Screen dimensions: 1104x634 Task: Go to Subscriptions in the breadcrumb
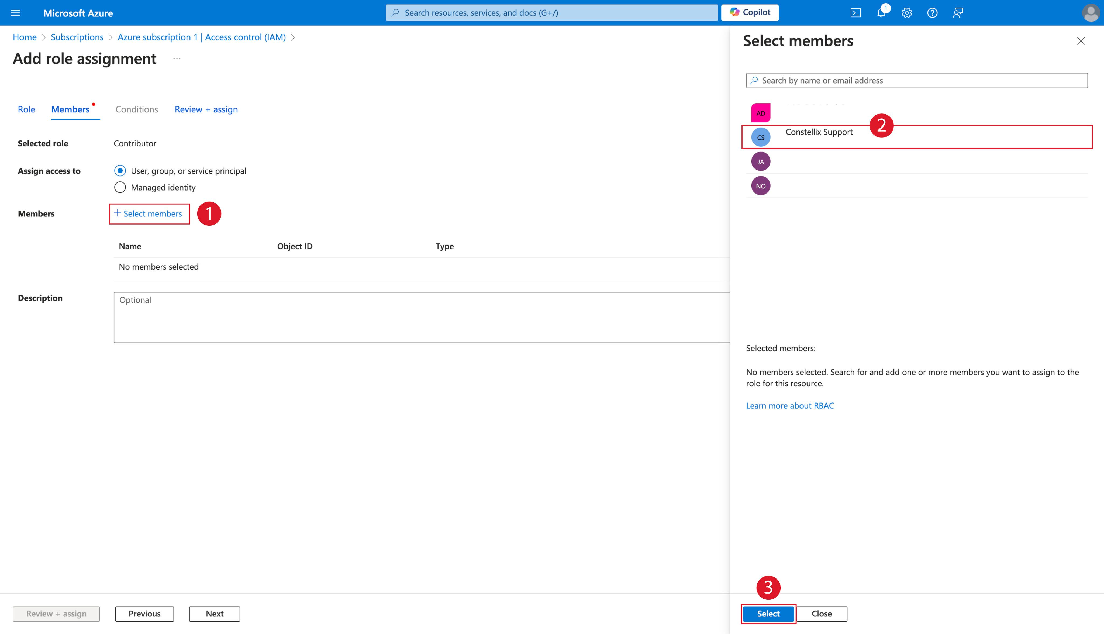[x=77, y=37]
